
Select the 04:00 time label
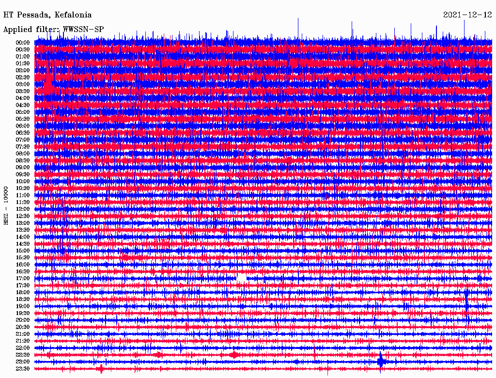[23, 98]
